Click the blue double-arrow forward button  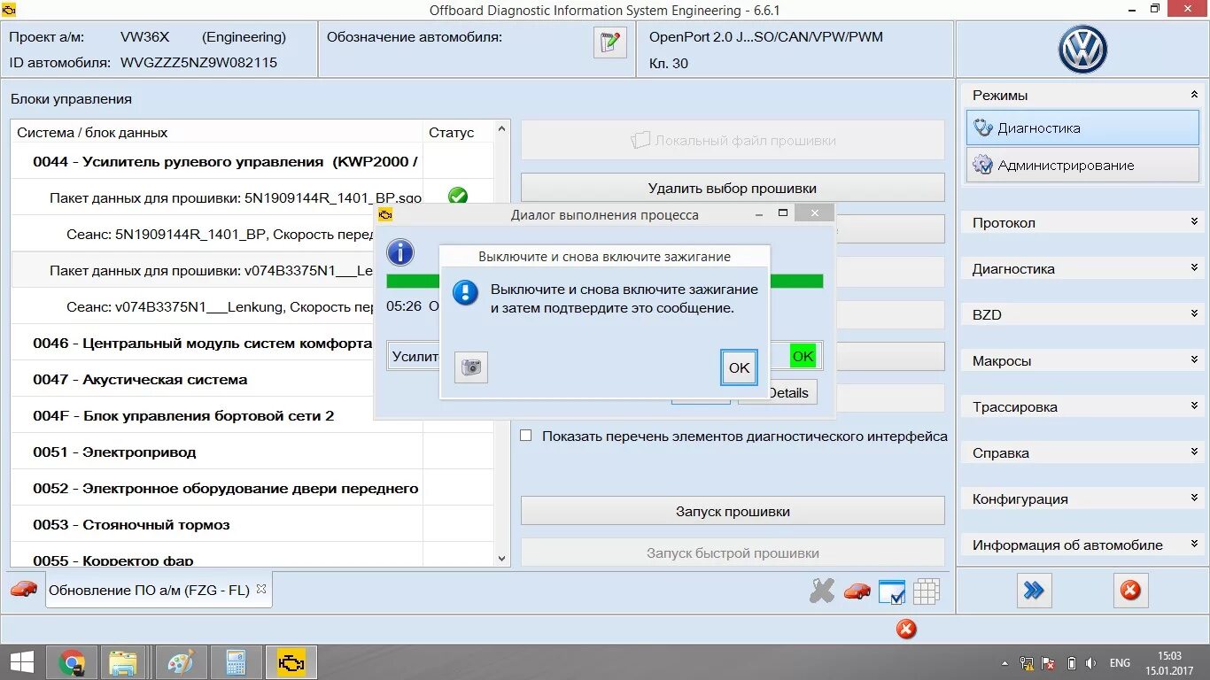[x=1034, y=591]
